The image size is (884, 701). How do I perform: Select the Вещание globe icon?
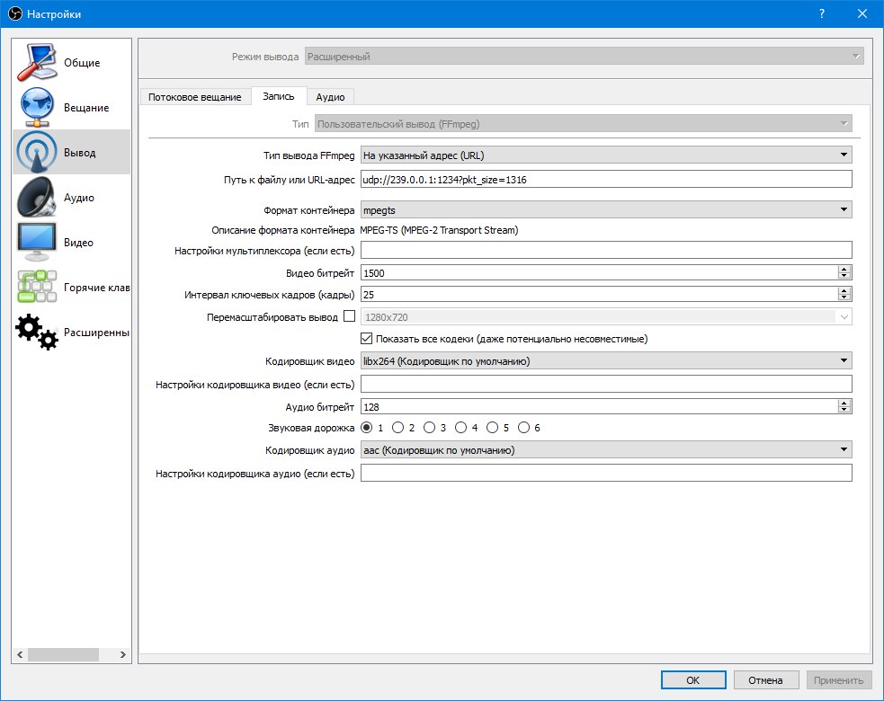pyautogui.click(x=37, y=108)
